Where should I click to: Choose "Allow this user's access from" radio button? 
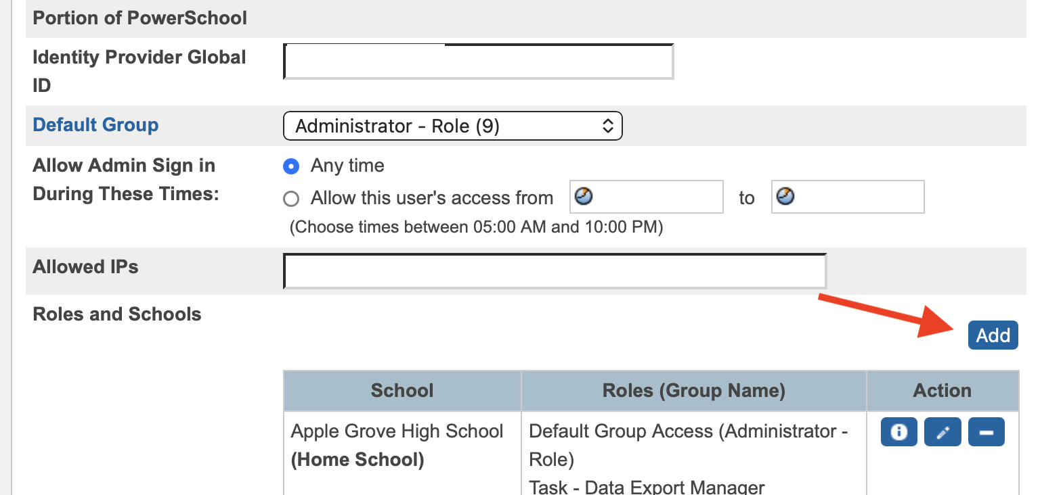(x=291, y=199)
